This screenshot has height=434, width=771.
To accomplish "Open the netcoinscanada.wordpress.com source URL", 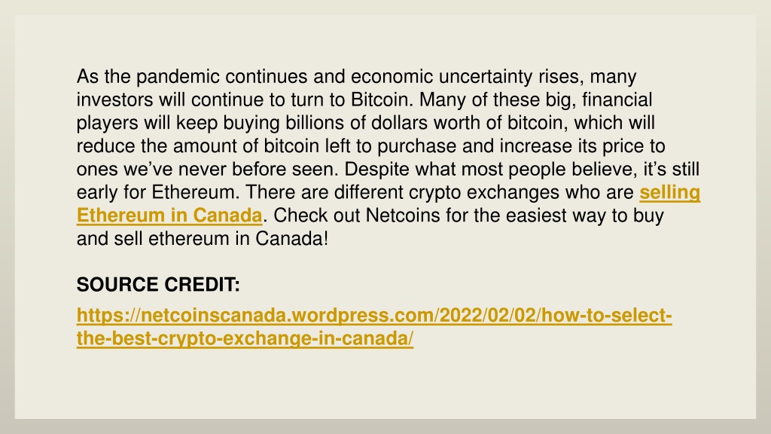I will [374, 316].
